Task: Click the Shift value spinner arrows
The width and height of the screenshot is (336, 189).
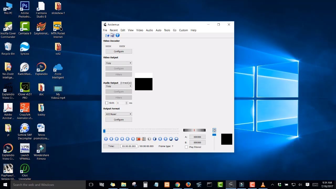Action: coord(127,103)
